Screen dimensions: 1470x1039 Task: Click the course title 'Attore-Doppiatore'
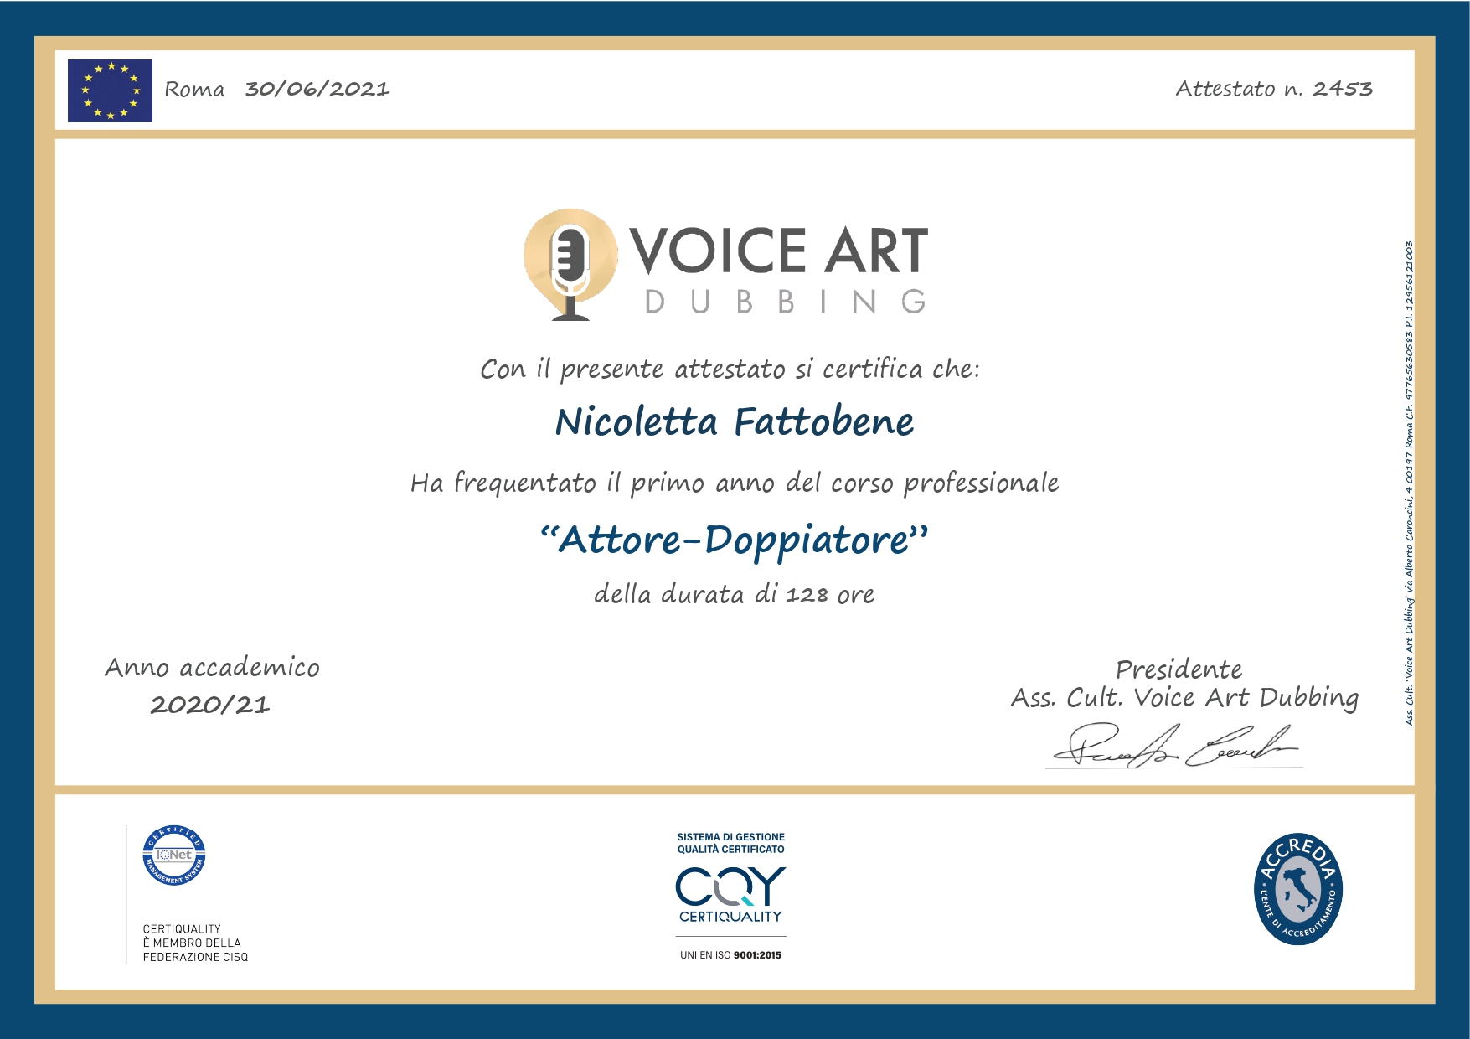point(735,540)
